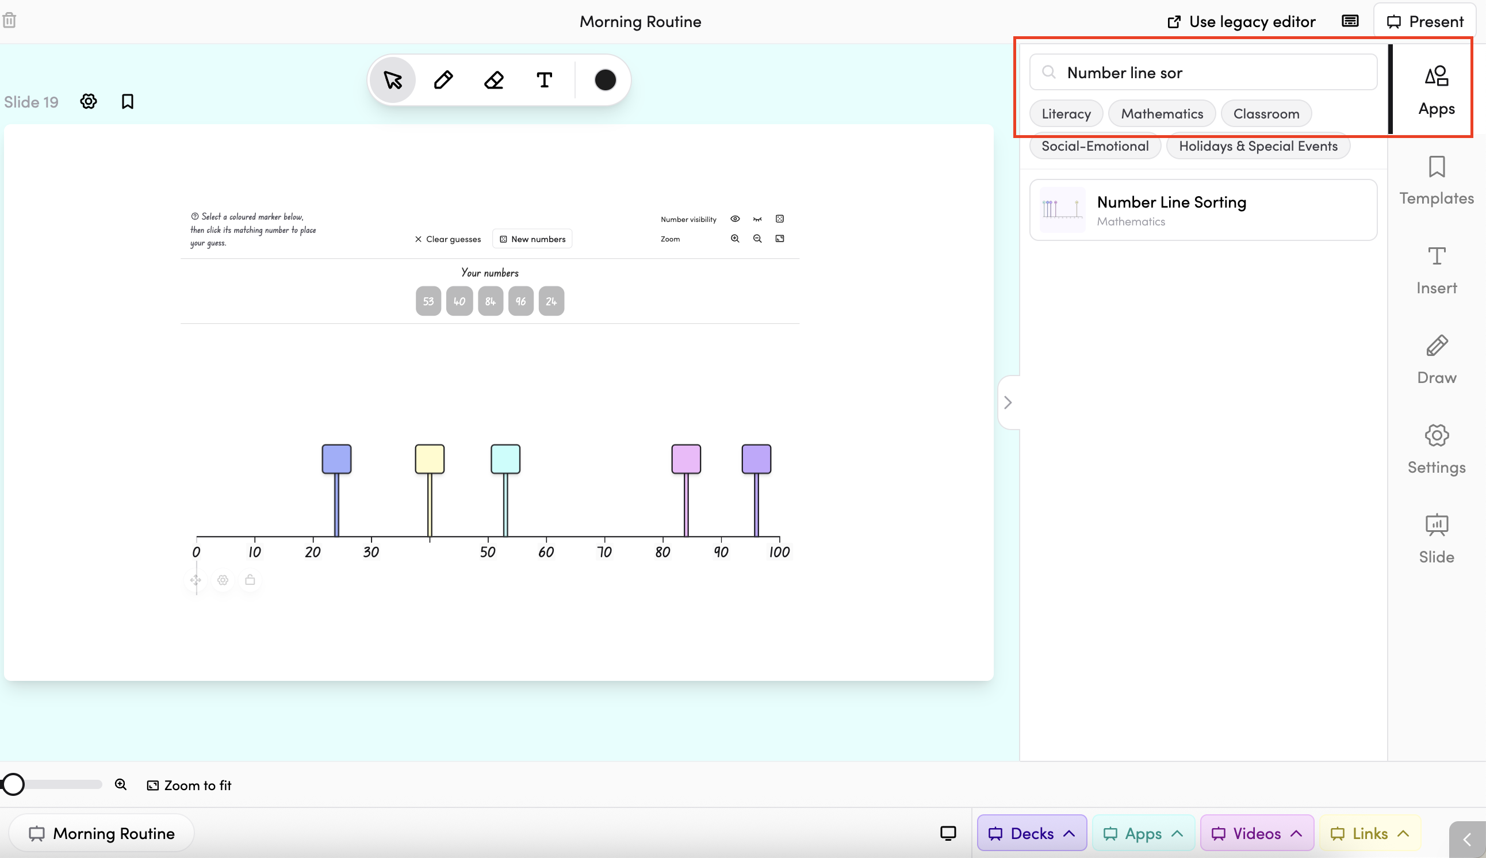Open the Draw sidebar panel
This screenshot has height=858, width=1486.
1436,359
